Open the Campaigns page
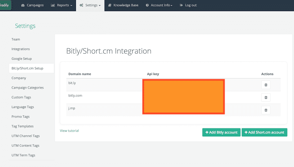 [x=32, y=5]
